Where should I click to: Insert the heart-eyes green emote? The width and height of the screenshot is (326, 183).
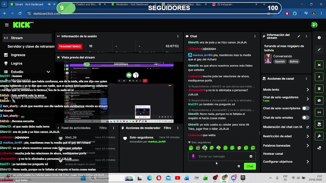(x=253, y=148)
